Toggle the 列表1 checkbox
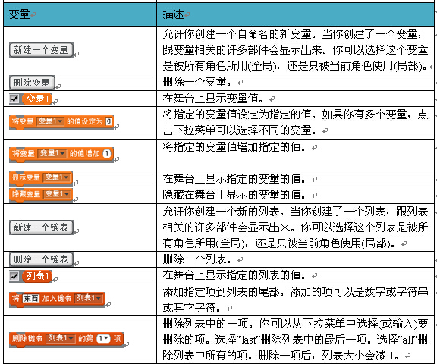Image resolution: width=437 pixels, height=364 pixels. (x=14, y=276)
